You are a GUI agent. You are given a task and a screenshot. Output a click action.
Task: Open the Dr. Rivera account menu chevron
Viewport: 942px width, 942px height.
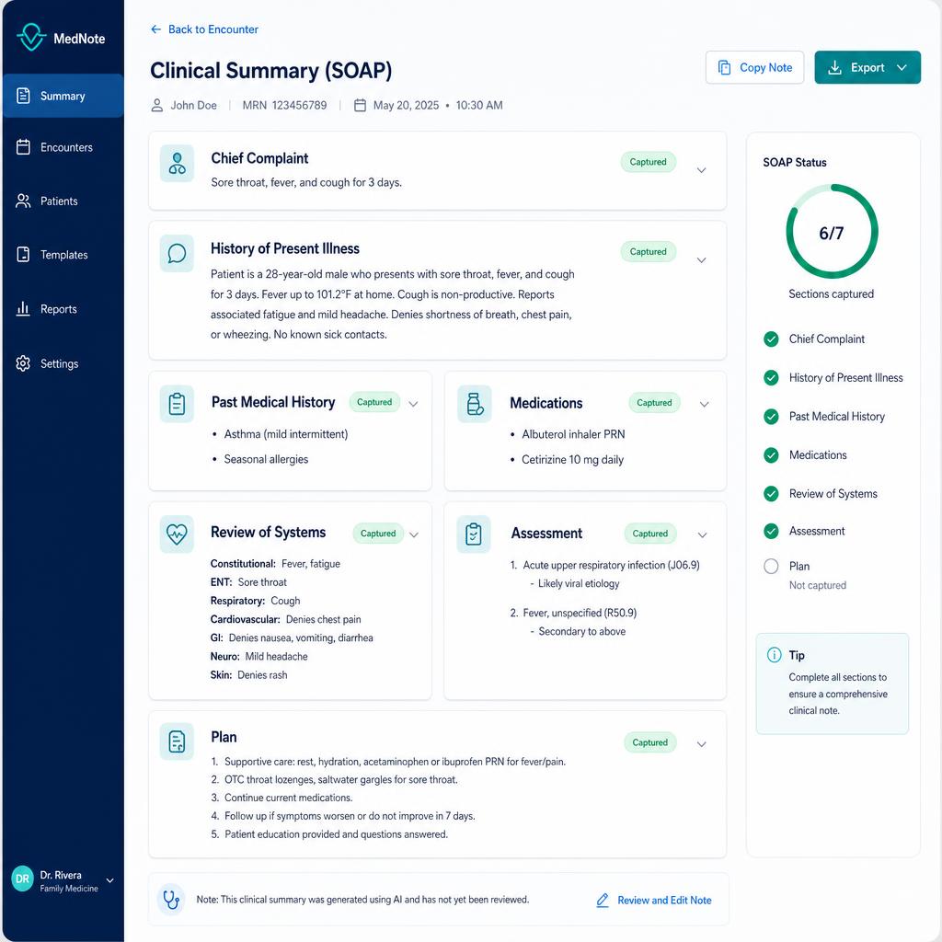coord(110,880)
